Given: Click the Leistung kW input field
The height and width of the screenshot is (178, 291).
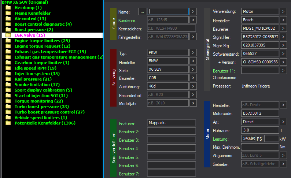Looking at the screenshot, I should click(x=272, y=138).
